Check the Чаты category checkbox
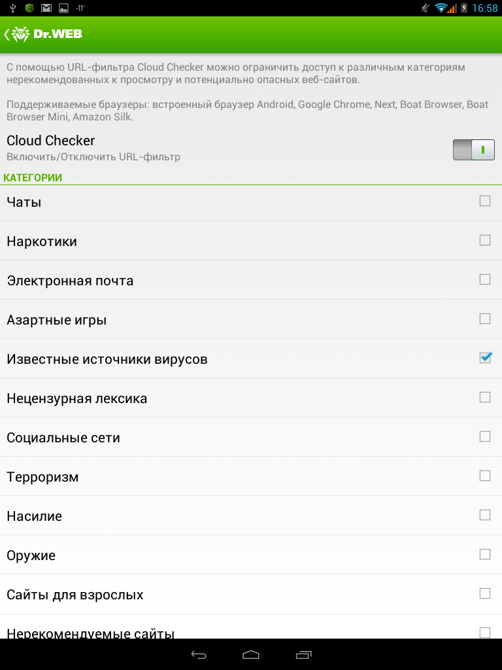 [485, 202]
